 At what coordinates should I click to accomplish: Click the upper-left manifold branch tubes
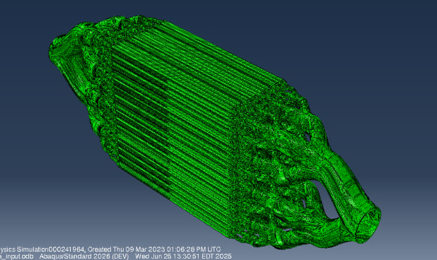pos(83,42)
